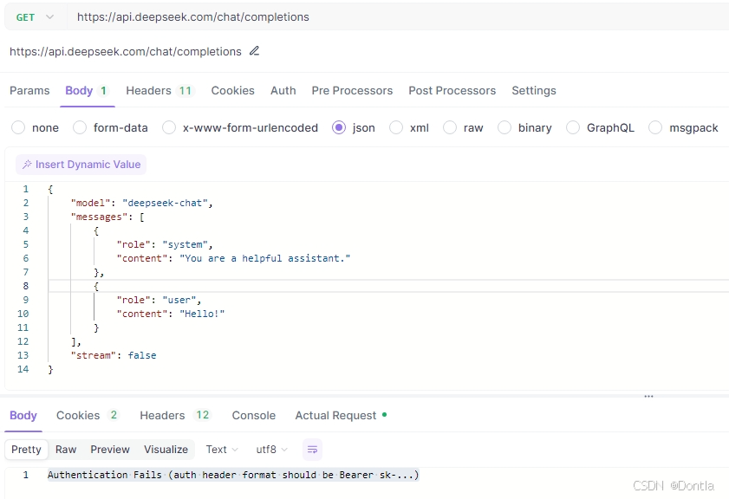Click the request URL input field
The width and height of the screenshot is (729, 499).
tap(398, 17)
